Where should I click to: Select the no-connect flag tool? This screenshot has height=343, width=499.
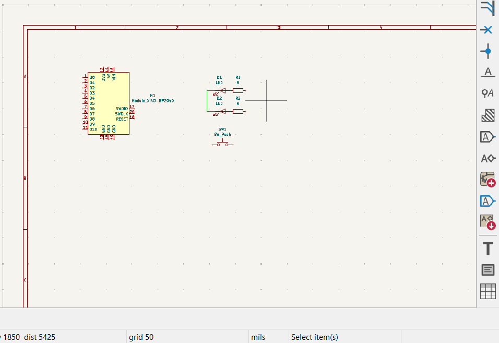coord(488,30)
